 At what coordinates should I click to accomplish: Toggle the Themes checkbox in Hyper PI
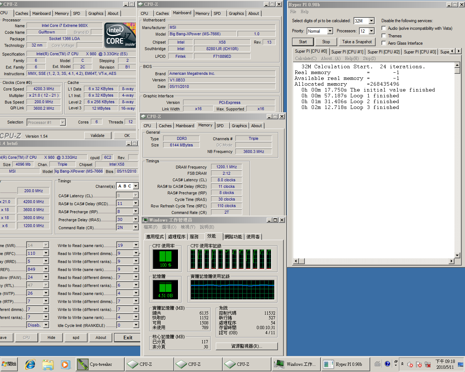384,36
